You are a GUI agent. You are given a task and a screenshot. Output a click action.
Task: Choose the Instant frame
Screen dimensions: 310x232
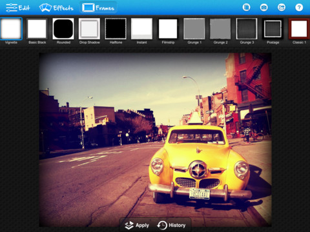[x=141, y=29]
